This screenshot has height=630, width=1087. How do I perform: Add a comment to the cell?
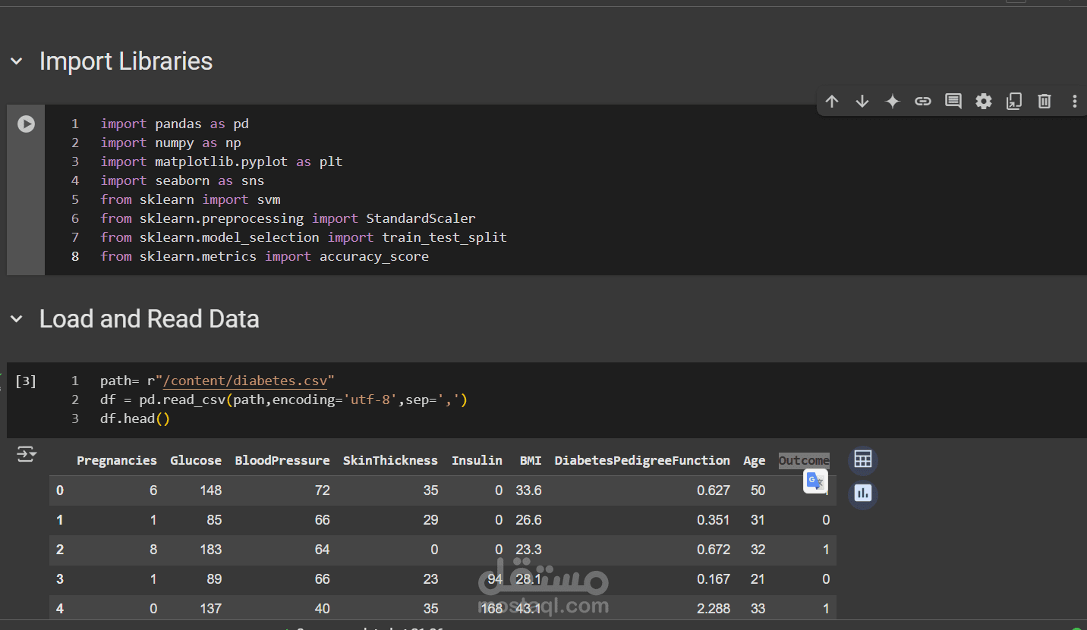953,102
